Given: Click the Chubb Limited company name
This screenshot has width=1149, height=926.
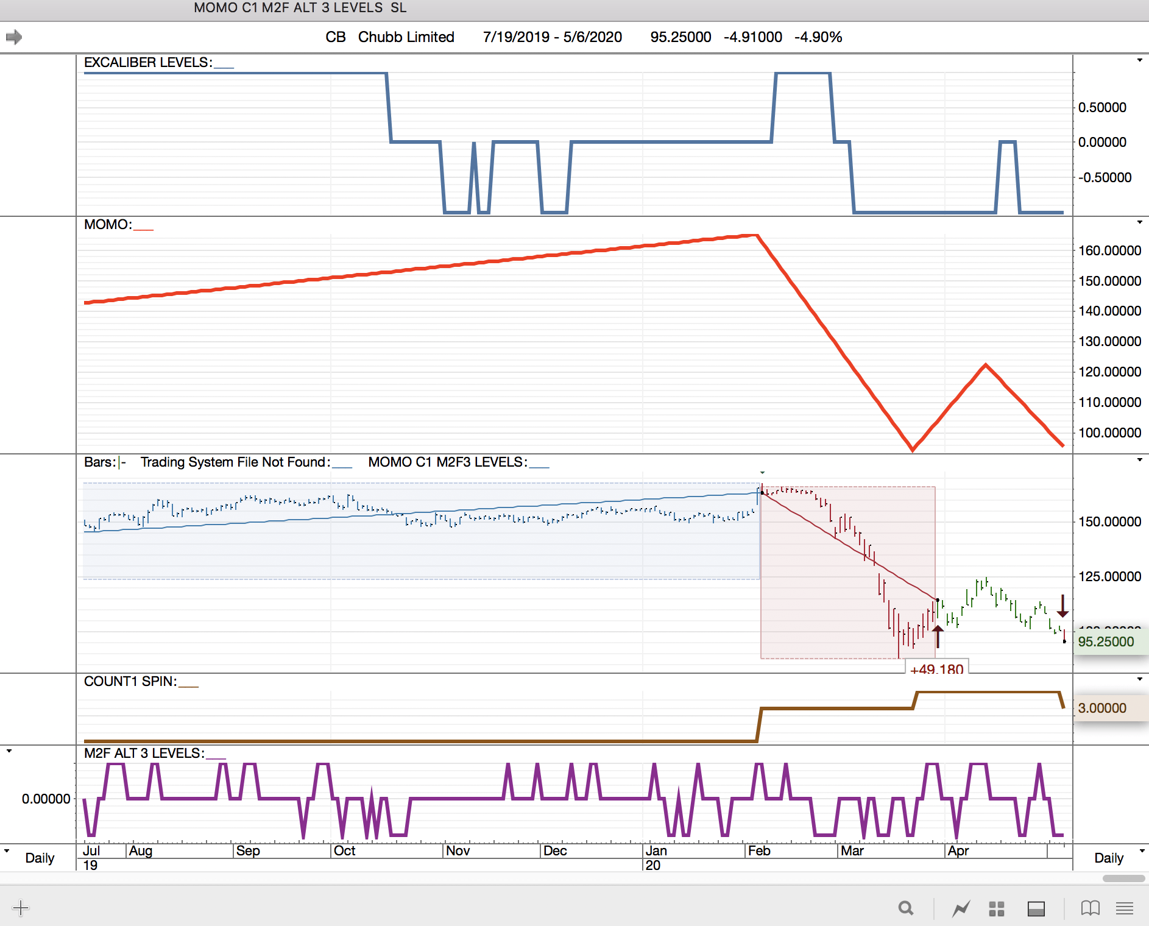Looking at the screenshot, I should pyautogui.click(x=406, y=37).
